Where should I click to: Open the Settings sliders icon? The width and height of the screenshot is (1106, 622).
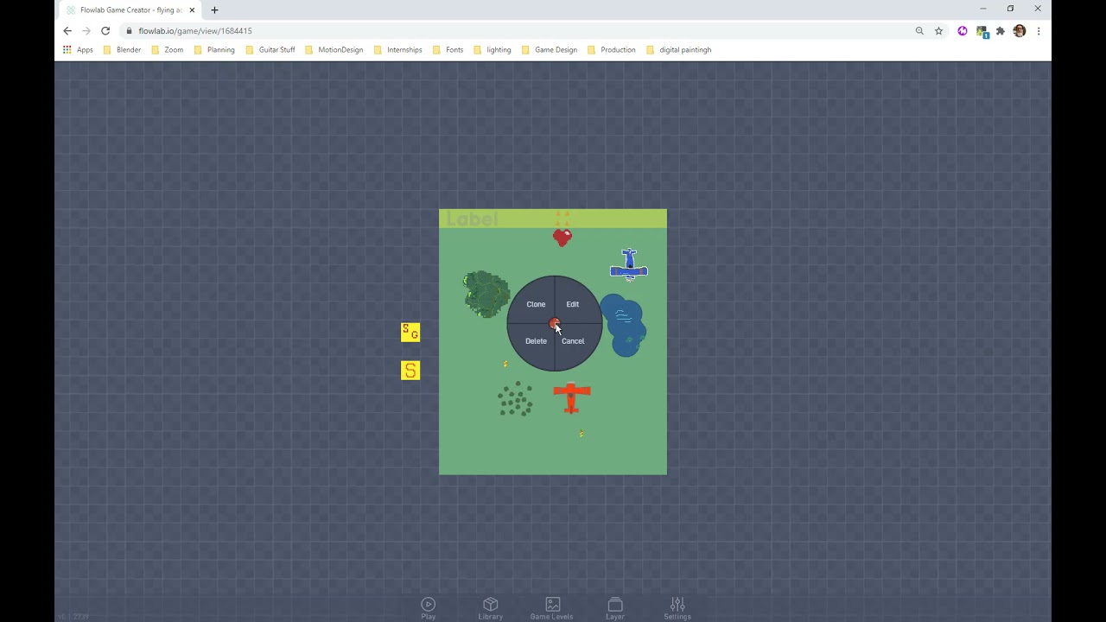click(x=677, y=605)
